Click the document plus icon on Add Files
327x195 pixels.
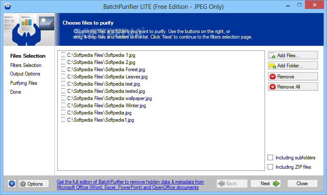pos(272,56)
